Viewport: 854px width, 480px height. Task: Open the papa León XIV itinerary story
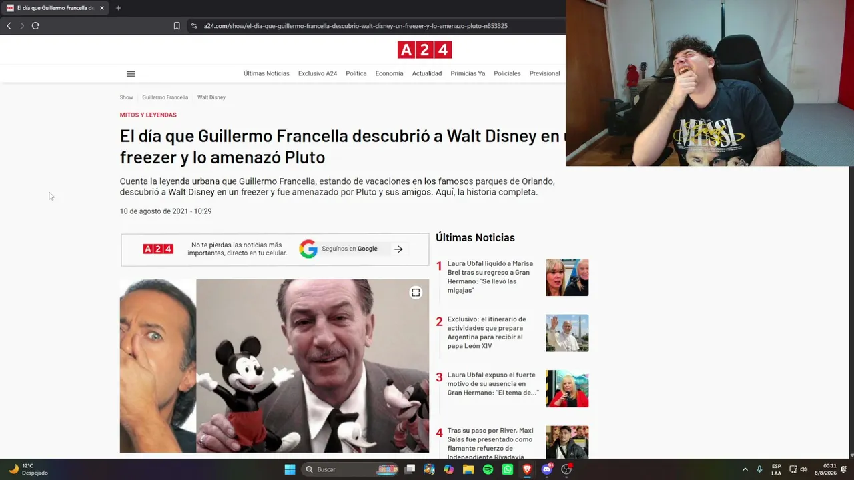coord(487,333)
